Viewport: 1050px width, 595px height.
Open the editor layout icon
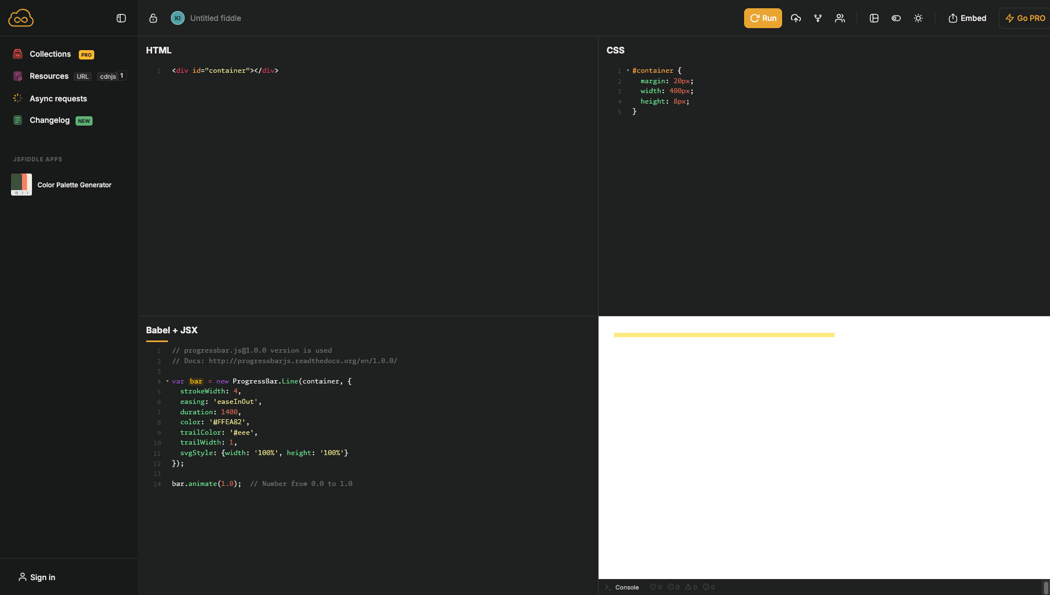pyautogui.click(x=873, y=18)
